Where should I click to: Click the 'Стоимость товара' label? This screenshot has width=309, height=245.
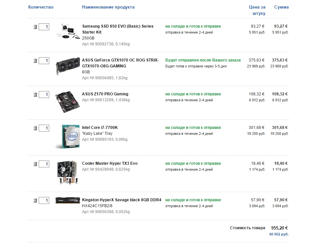[248, 228]
